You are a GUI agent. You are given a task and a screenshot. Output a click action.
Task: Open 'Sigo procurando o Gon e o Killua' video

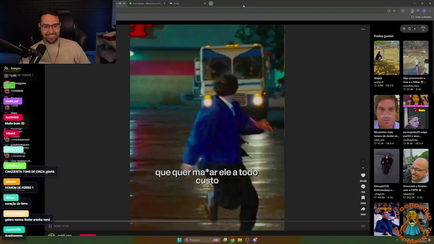416,58
